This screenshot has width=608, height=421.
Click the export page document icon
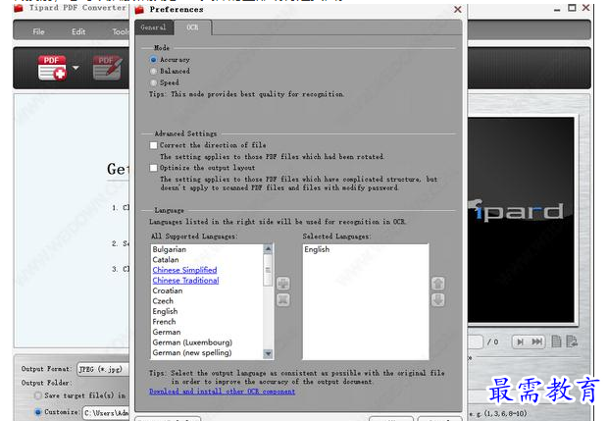click(x=572, y=342)
